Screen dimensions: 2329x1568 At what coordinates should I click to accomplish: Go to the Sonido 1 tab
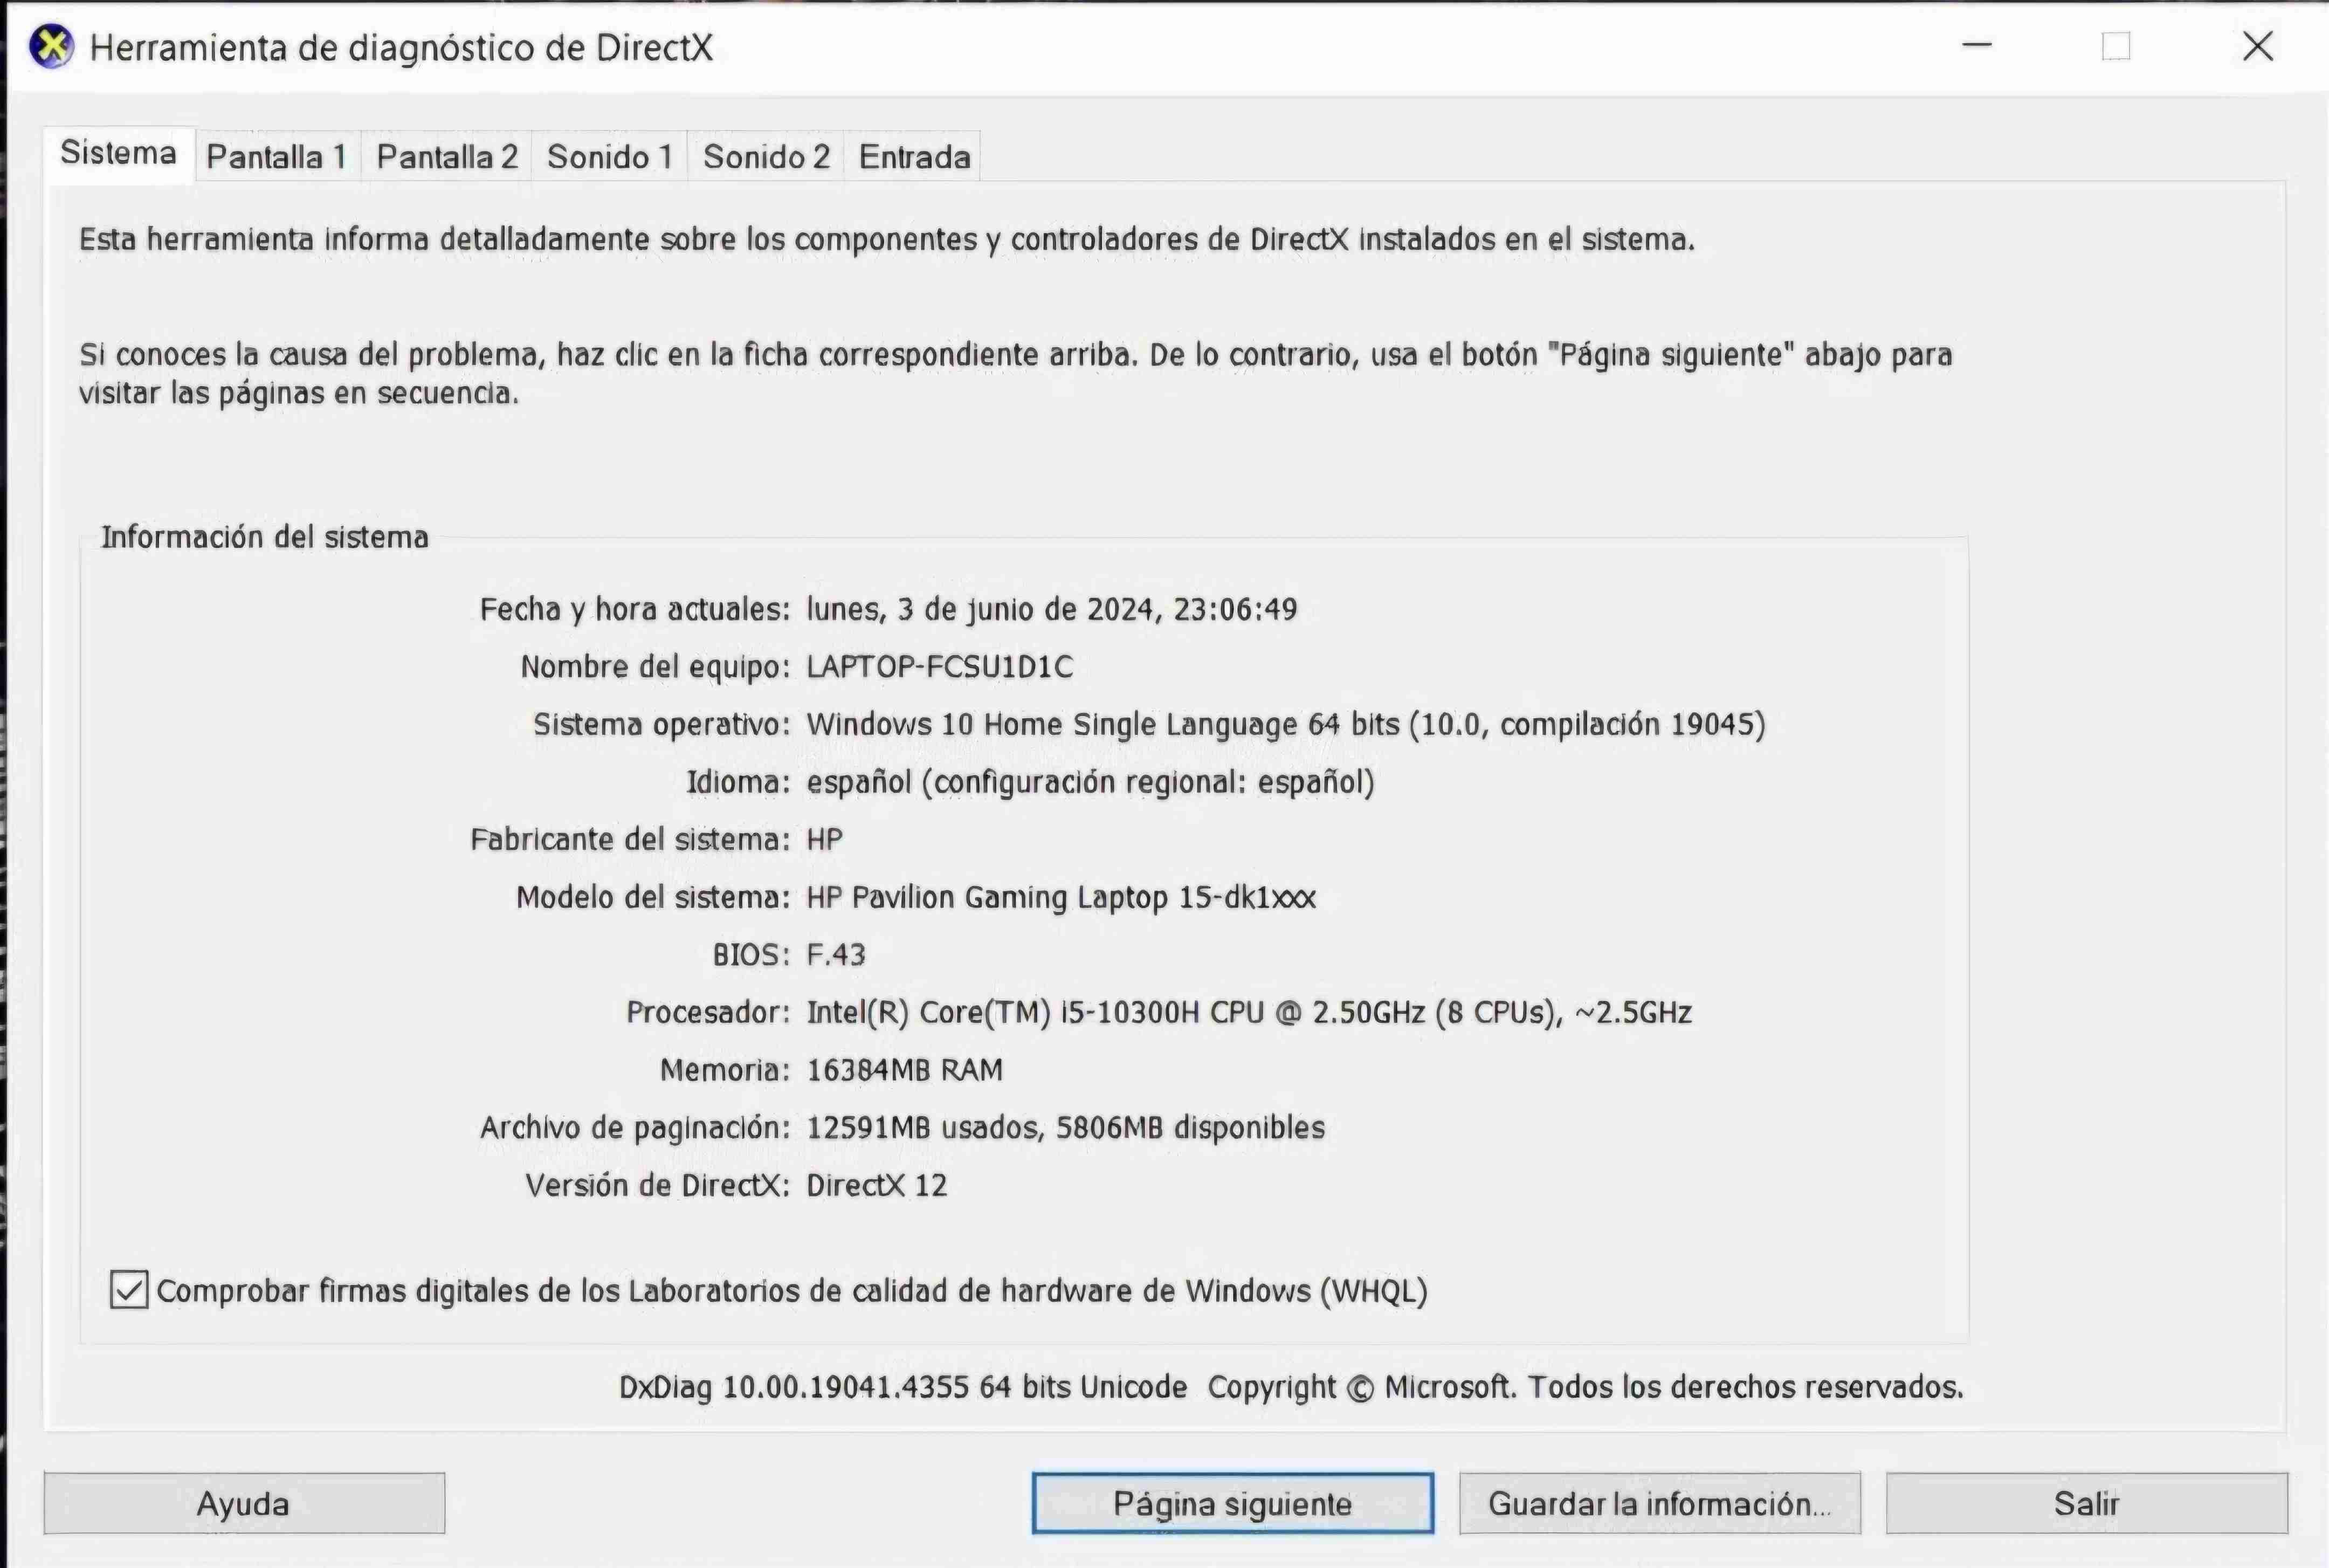(x=610, y=157)
